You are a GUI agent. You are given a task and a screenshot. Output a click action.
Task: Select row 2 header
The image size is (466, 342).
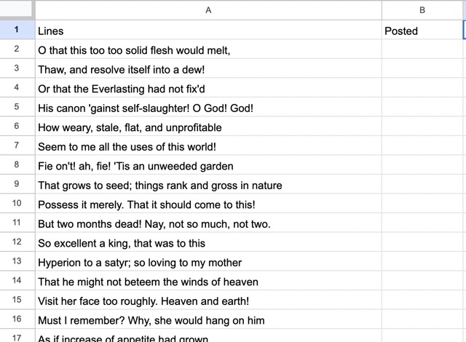17,50
